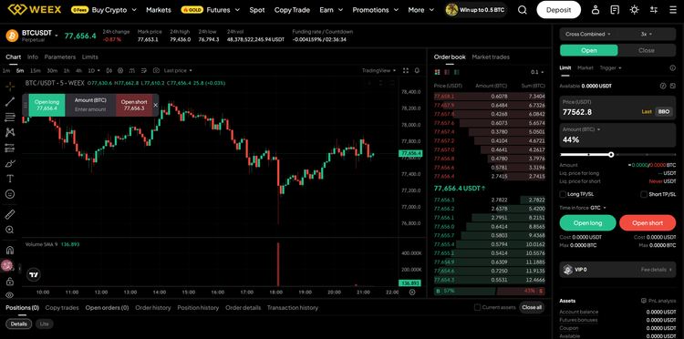
Task: Select the brush drawing tool
Action: coord(10,163)
